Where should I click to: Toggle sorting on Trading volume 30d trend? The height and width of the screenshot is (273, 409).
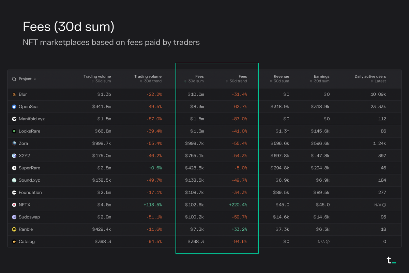(148, 79)
